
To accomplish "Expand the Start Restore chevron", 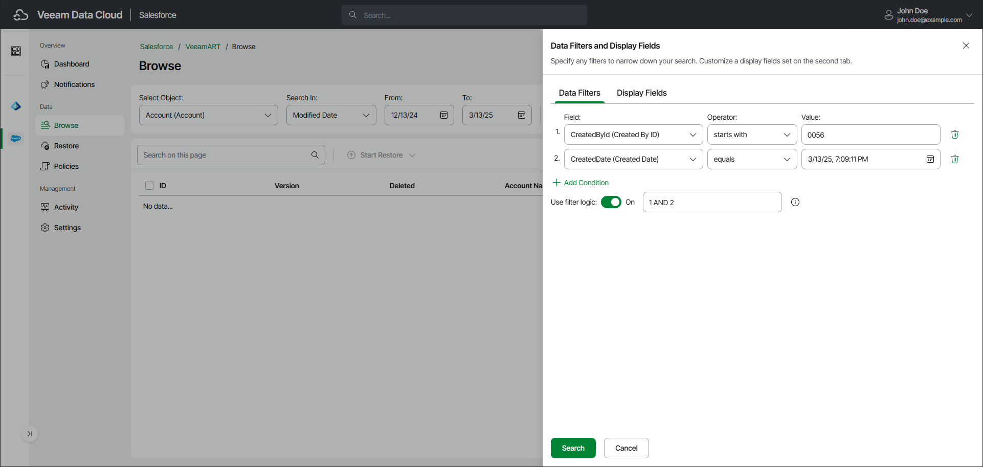I will click(x=412, y=155).
